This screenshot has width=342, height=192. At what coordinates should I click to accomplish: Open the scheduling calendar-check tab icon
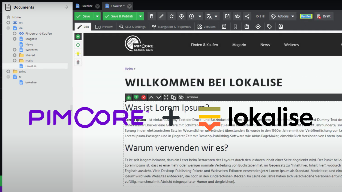[224, 27]
